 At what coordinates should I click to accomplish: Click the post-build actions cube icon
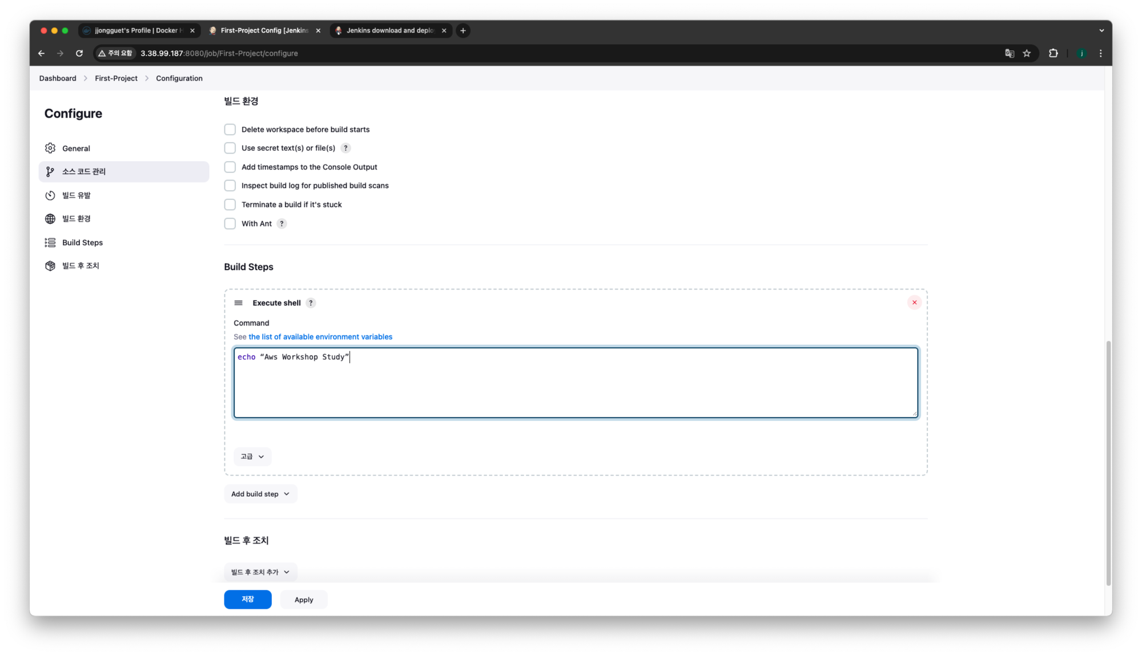[x=50, y=266]
